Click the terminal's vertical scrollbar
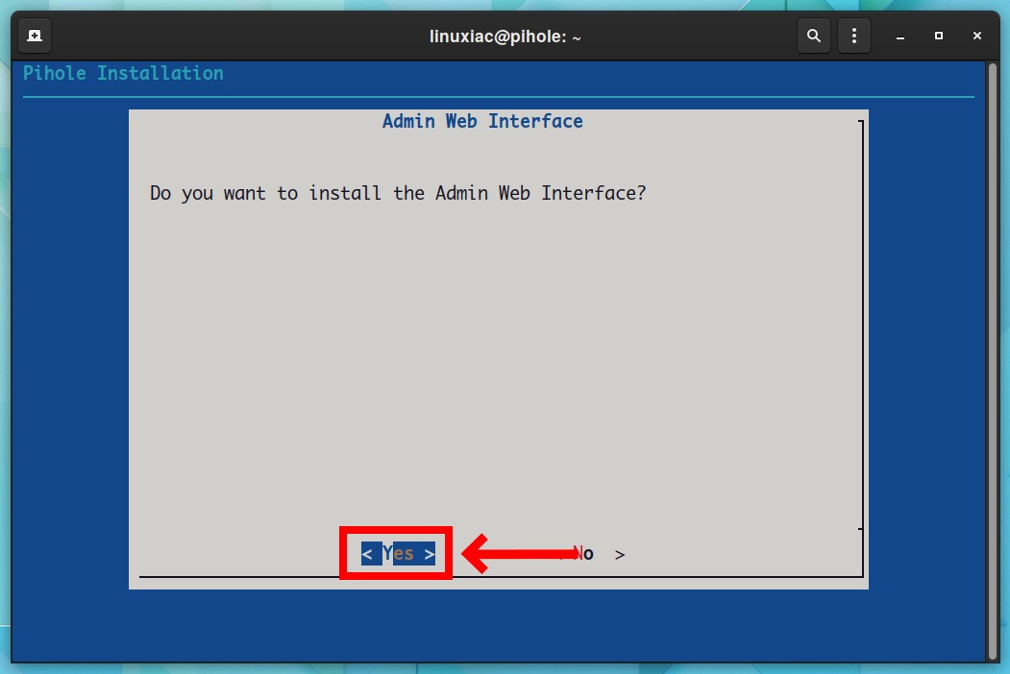The width and height of the screenshot is (1010, 674). pos(992,360)
